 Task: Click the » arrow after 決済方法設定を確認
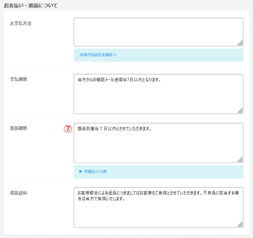[115, 55]
